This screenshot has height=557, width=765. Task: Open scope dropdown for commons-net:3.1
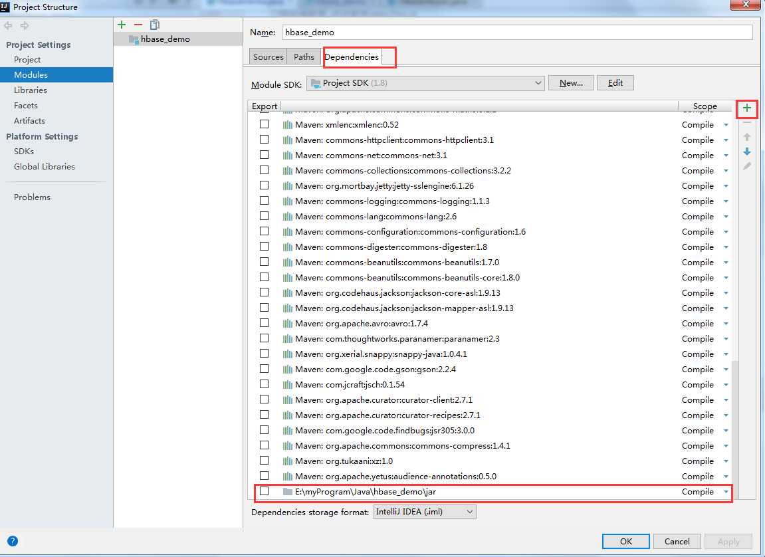pos(726,156)
